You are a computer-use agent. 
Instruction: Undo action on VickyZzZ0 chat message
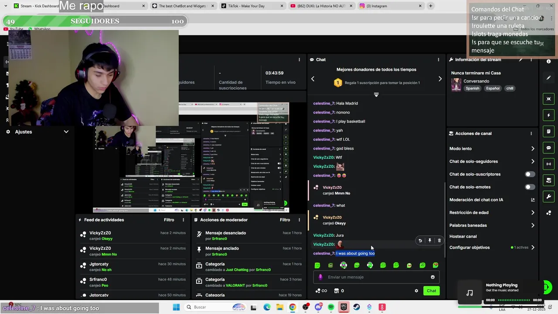[420, 240]
